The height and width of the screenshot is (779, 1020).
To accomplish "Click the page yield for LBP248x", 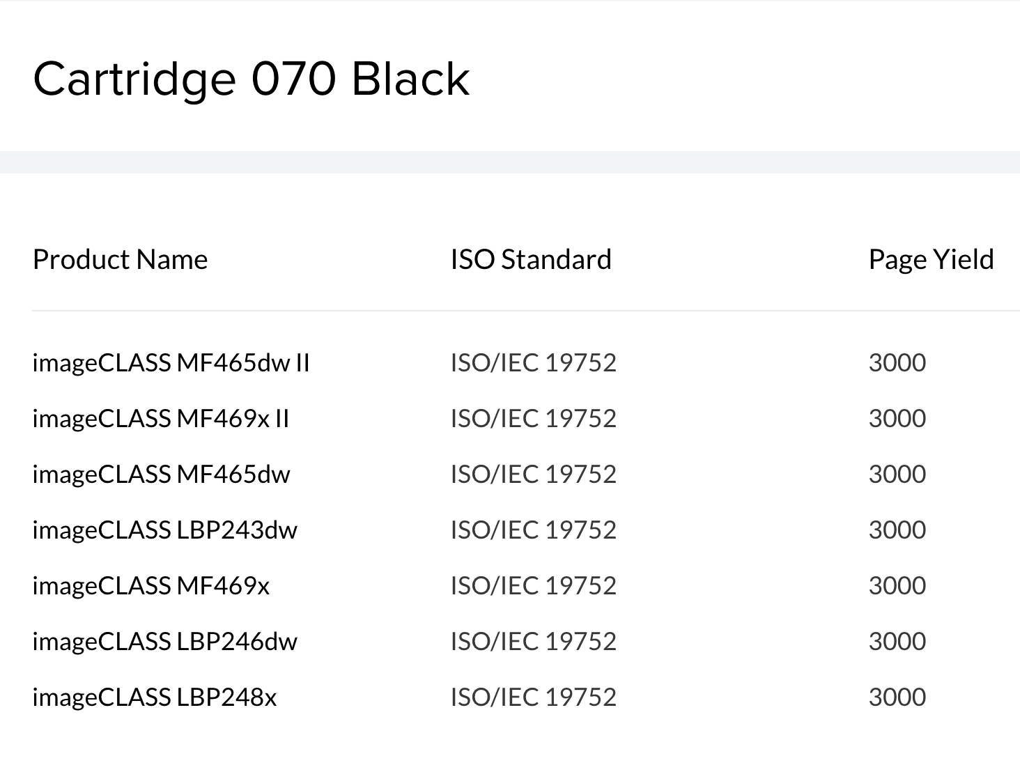I will tap(897, 697).
